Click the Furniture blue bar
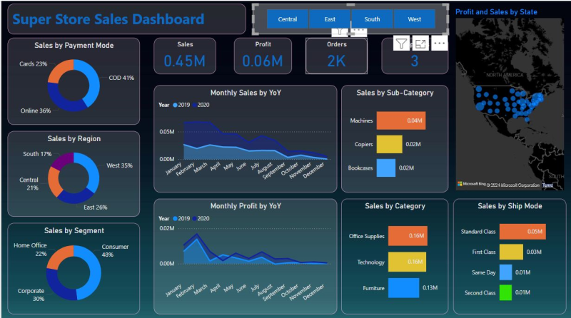This screenshot has width=571, height=318. [403, 288]
